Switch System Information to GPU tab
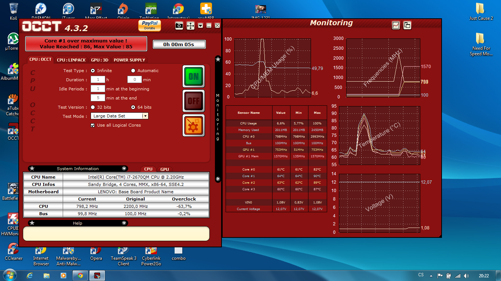Viewport: 501px width, 281px height. [165, 169]
